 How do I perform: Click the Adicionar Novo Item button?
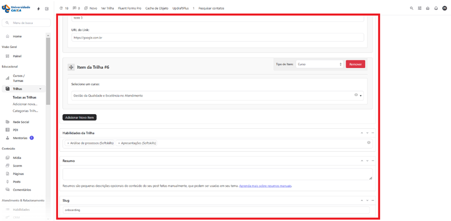(79, 117)
